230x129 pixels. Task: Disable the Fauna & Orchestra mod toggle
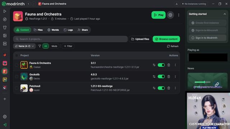pos(161,65)
